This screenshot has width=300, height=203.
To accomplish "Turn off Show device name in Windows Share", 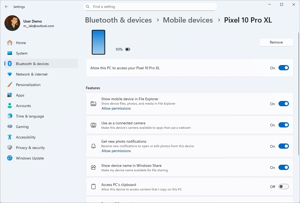I will [x=284, y=167].
